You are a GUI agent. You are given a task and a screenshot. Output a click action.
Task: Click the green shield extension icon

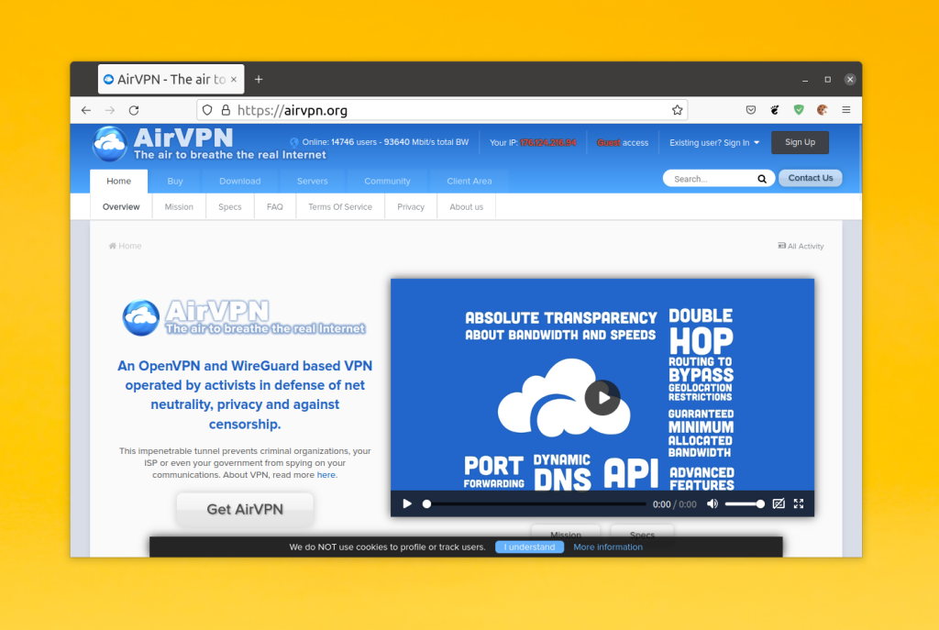pyautogui.click(x=799, y=110)
